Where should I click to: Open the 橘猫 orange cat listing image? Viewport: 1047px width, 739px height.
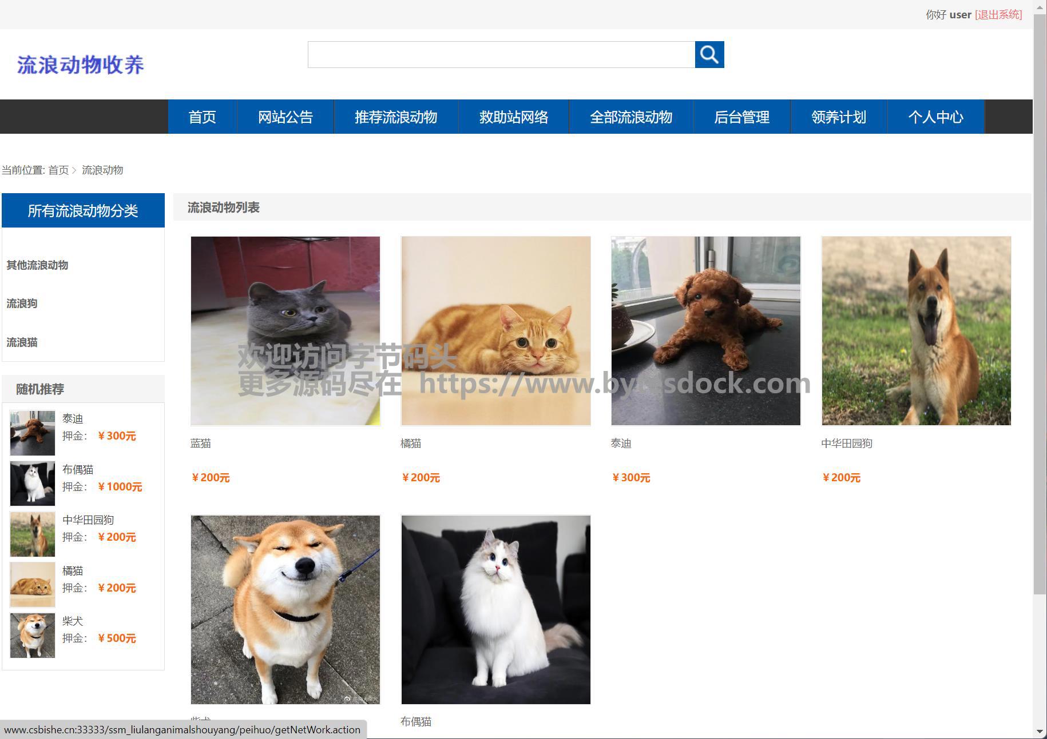[496, 331]
